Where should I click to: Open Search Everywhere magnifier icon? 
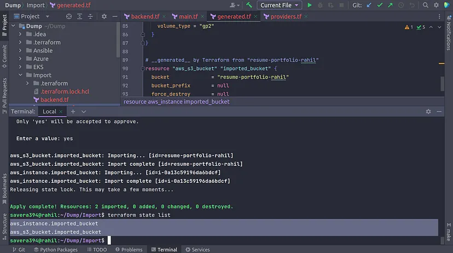pos(425,5)
